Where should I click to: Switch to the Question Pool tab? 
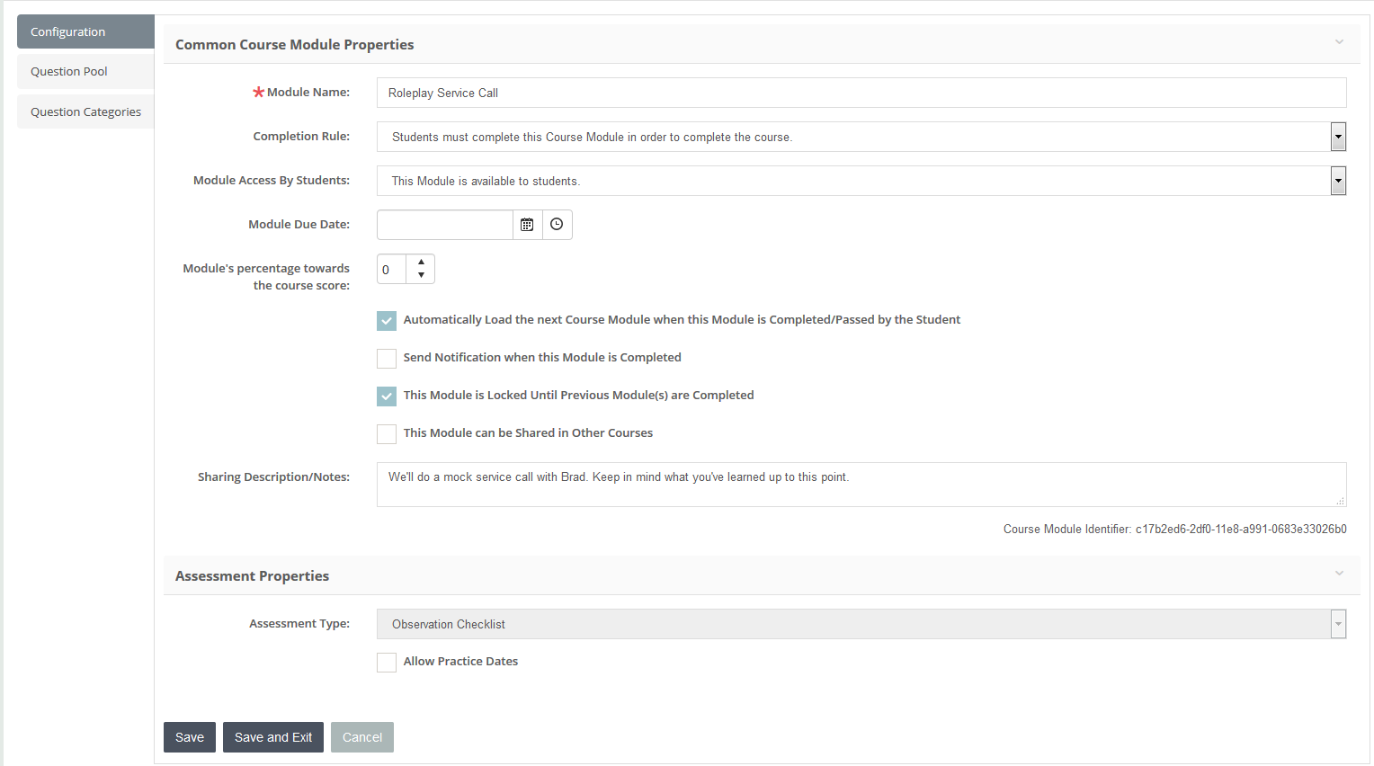point(68,71)
